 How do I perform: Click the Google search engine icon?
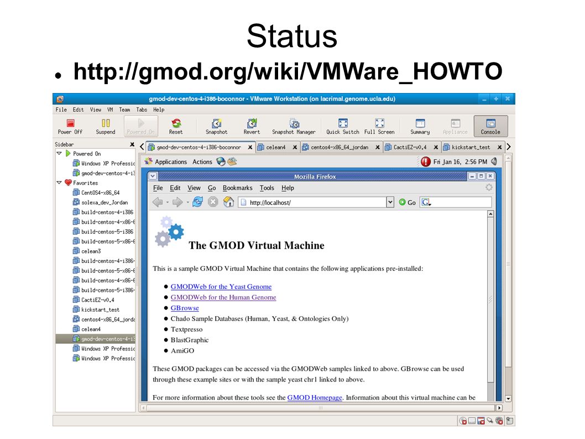426,202
